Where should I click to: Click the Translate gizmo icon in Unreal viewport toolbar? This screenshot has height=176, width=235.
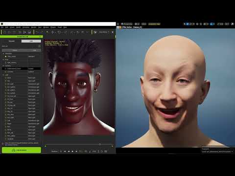[x=188, y=24]
